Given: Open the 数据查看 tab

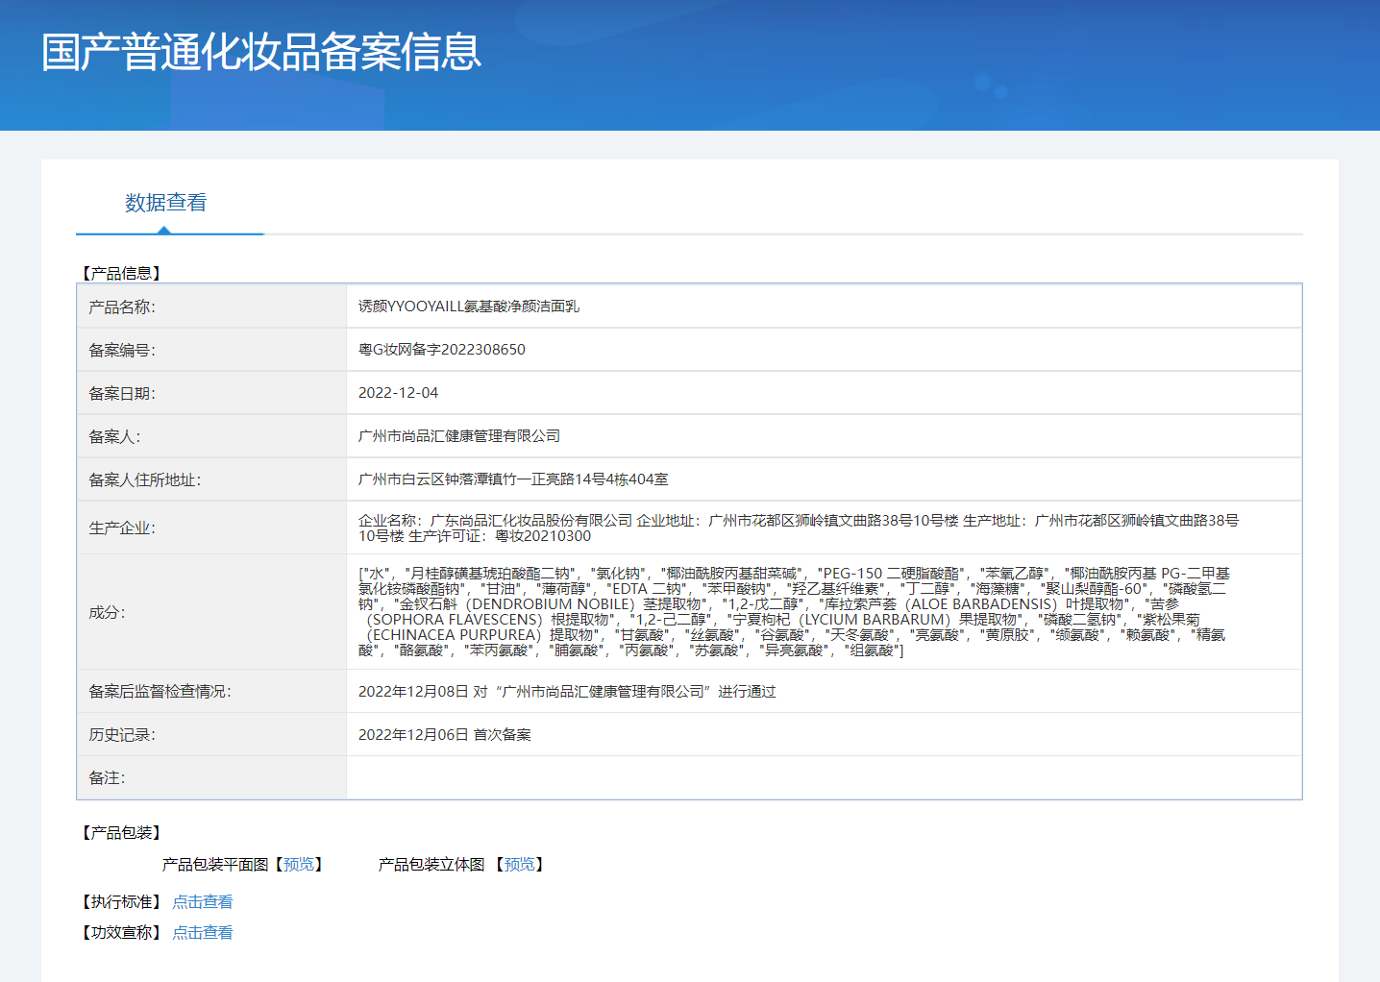Looking at the screenshot, I should [165, 203].
